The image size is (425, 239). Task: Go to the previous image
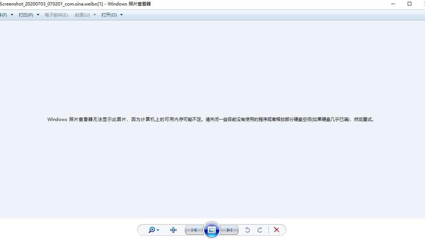(194, 230)
